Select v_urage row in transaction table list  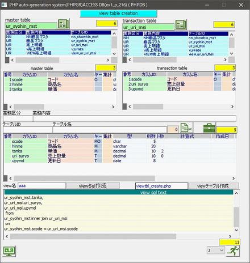pyautogui.click(x=176, y=50)
